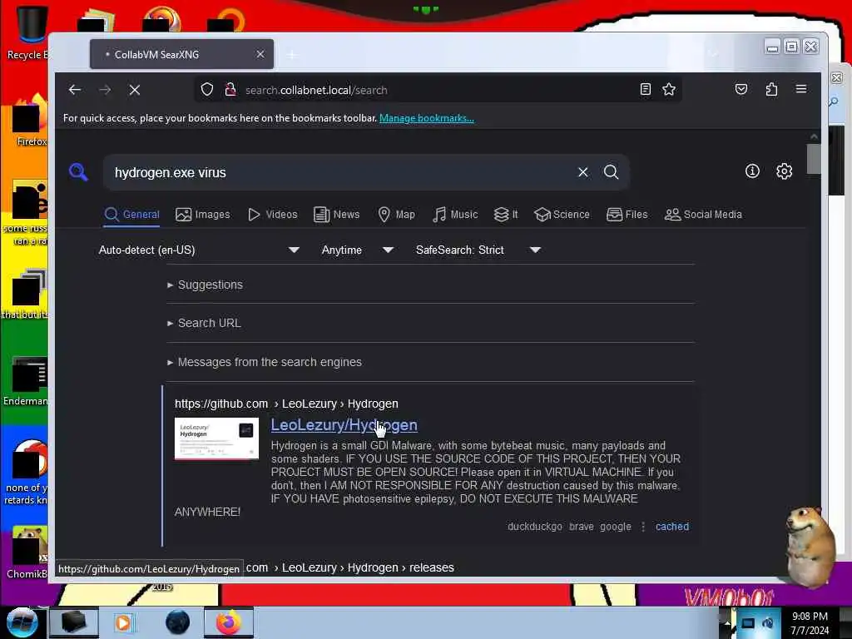Image resolution: width=852 pixels, height=639 pixels.
Task: Open the Anytime time range dropdown
Action: point(357,250)
